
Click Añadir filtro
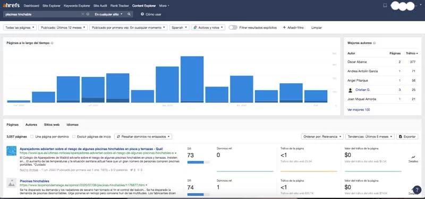(293, 28)
